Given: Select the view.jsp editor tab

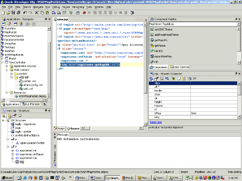Looking at the screenshot, I should coord(61,19).
